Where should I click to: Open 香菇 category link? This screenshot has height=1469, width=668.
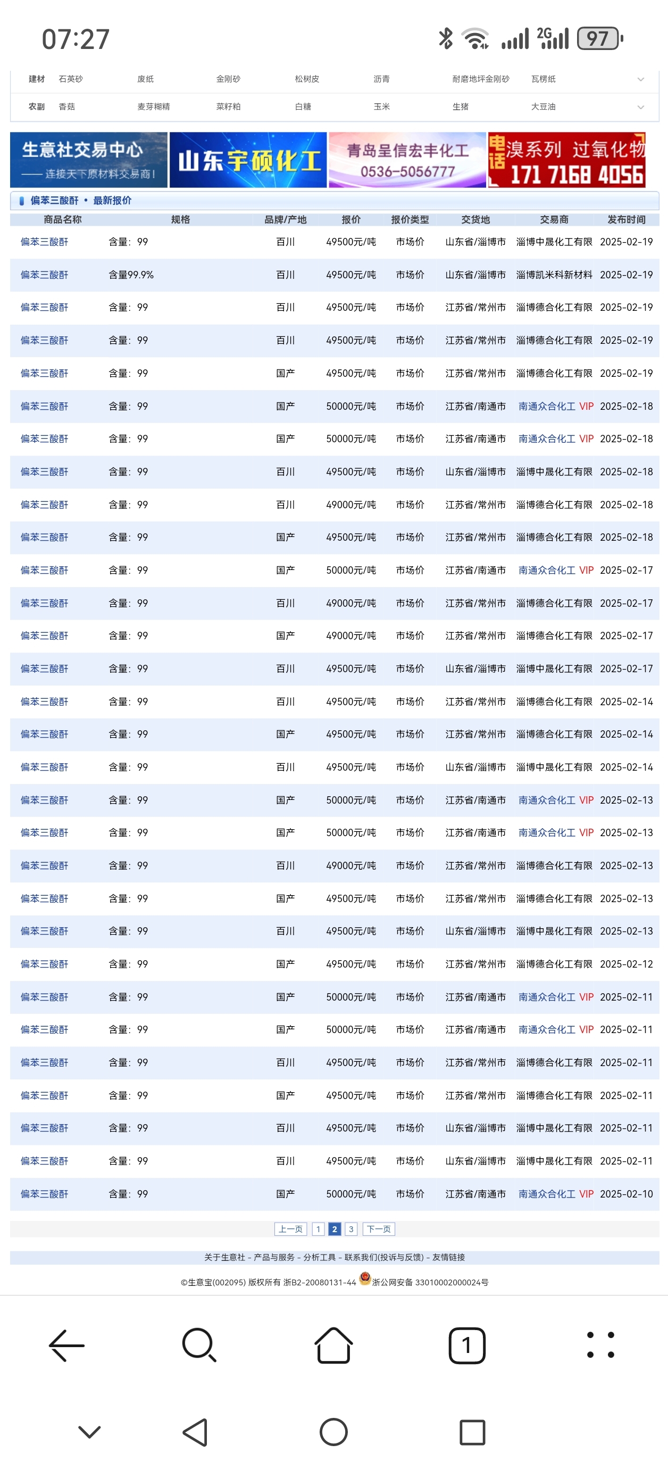(x=66, y=106)
